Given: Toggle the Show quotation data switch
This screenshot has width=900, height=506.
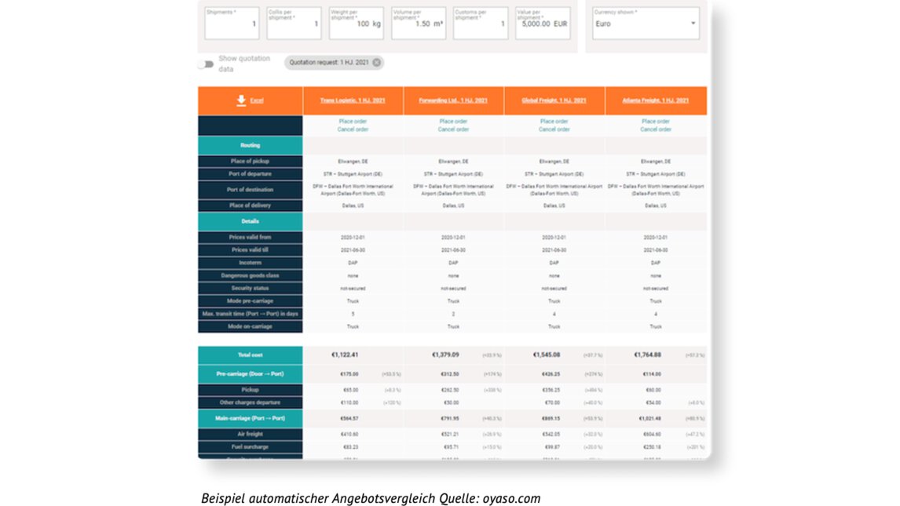Looking at the screenshot, I should tap(207, 64).
